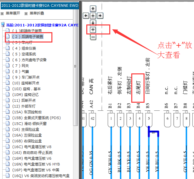194x179 pixels.
Task: Open (12) 外部车灯 diagram
Action: pos(24,106)
